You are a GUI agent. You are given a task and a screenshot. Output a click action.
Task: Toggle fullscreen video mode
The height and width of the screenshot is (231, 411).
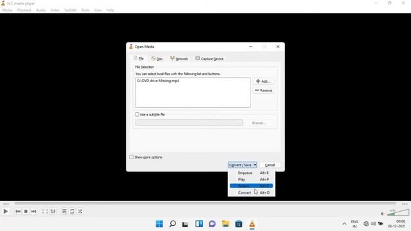[x=45, y=211]
